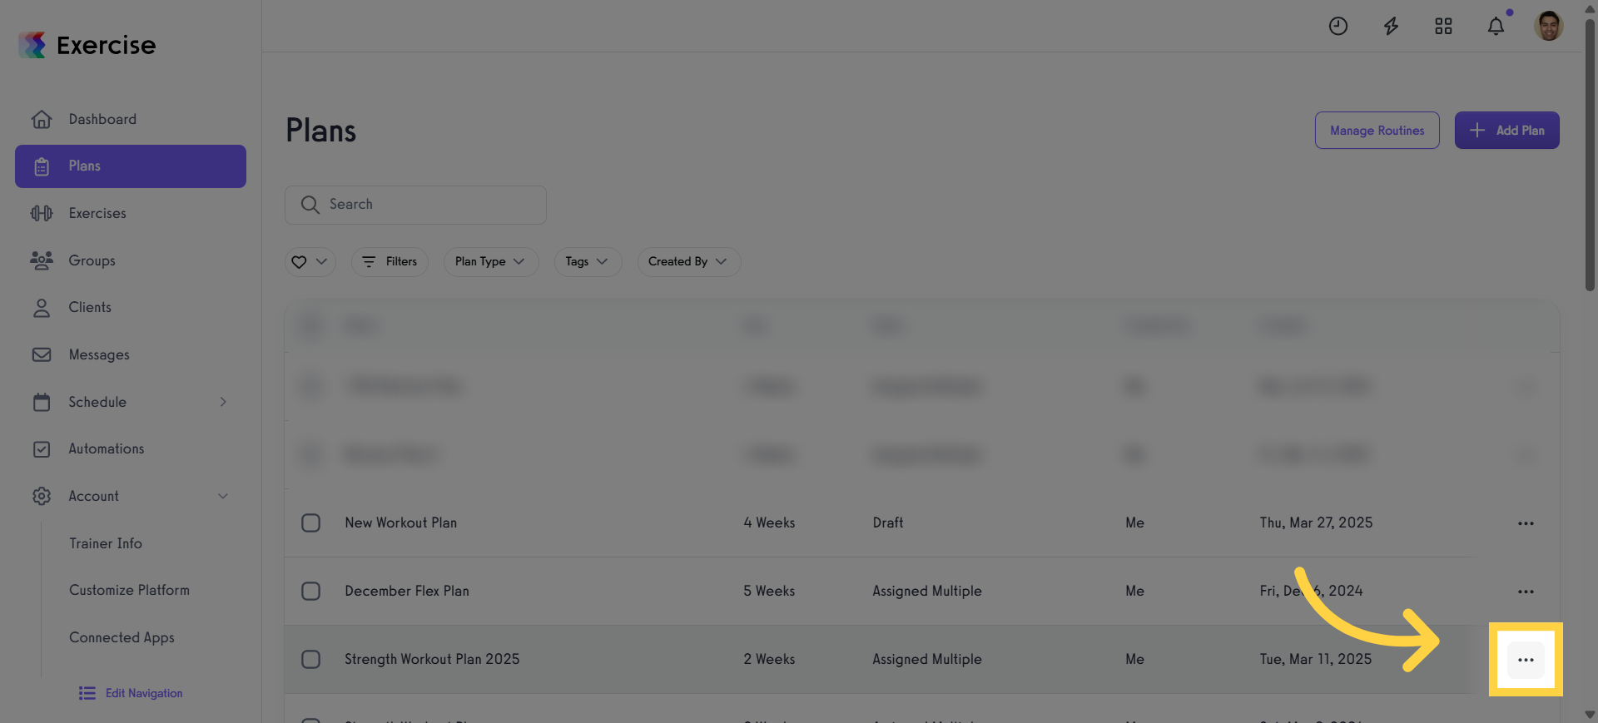
Task: Click the Exercises dumbbell icon
Action: coord(42,213)
